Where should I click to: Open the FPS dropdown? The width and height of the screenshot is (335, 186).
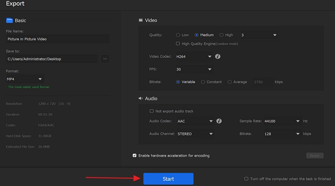194,69
